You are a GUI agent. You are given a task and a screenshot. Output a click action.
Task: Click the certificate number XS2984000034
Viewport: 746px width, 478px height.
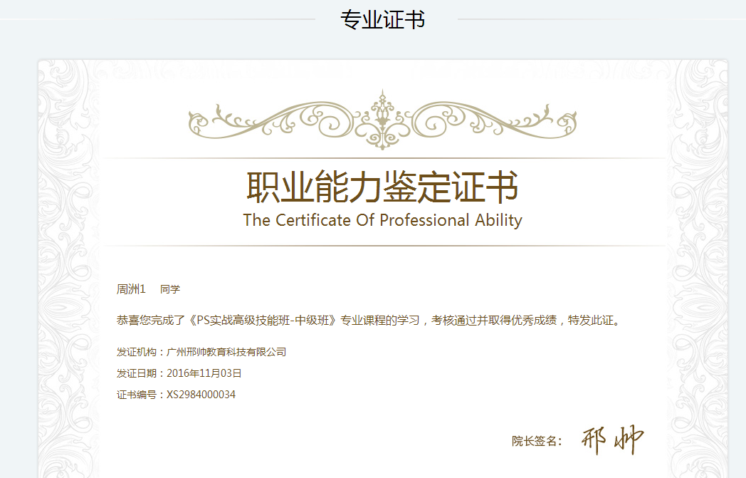coord(201,395)
